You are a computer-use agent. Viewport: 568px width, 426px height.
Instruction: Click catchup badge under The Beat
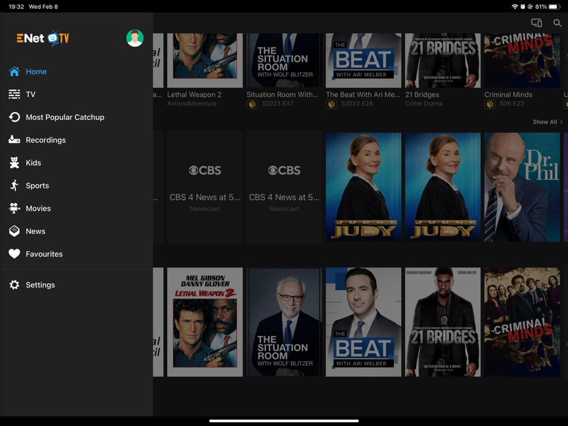pyautogui.click(x=332, y=105)
